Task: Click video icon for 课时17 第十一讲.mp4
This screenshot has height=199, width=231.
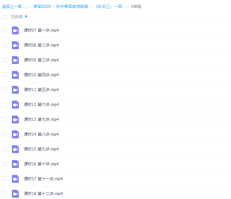Action: (15, 179)
